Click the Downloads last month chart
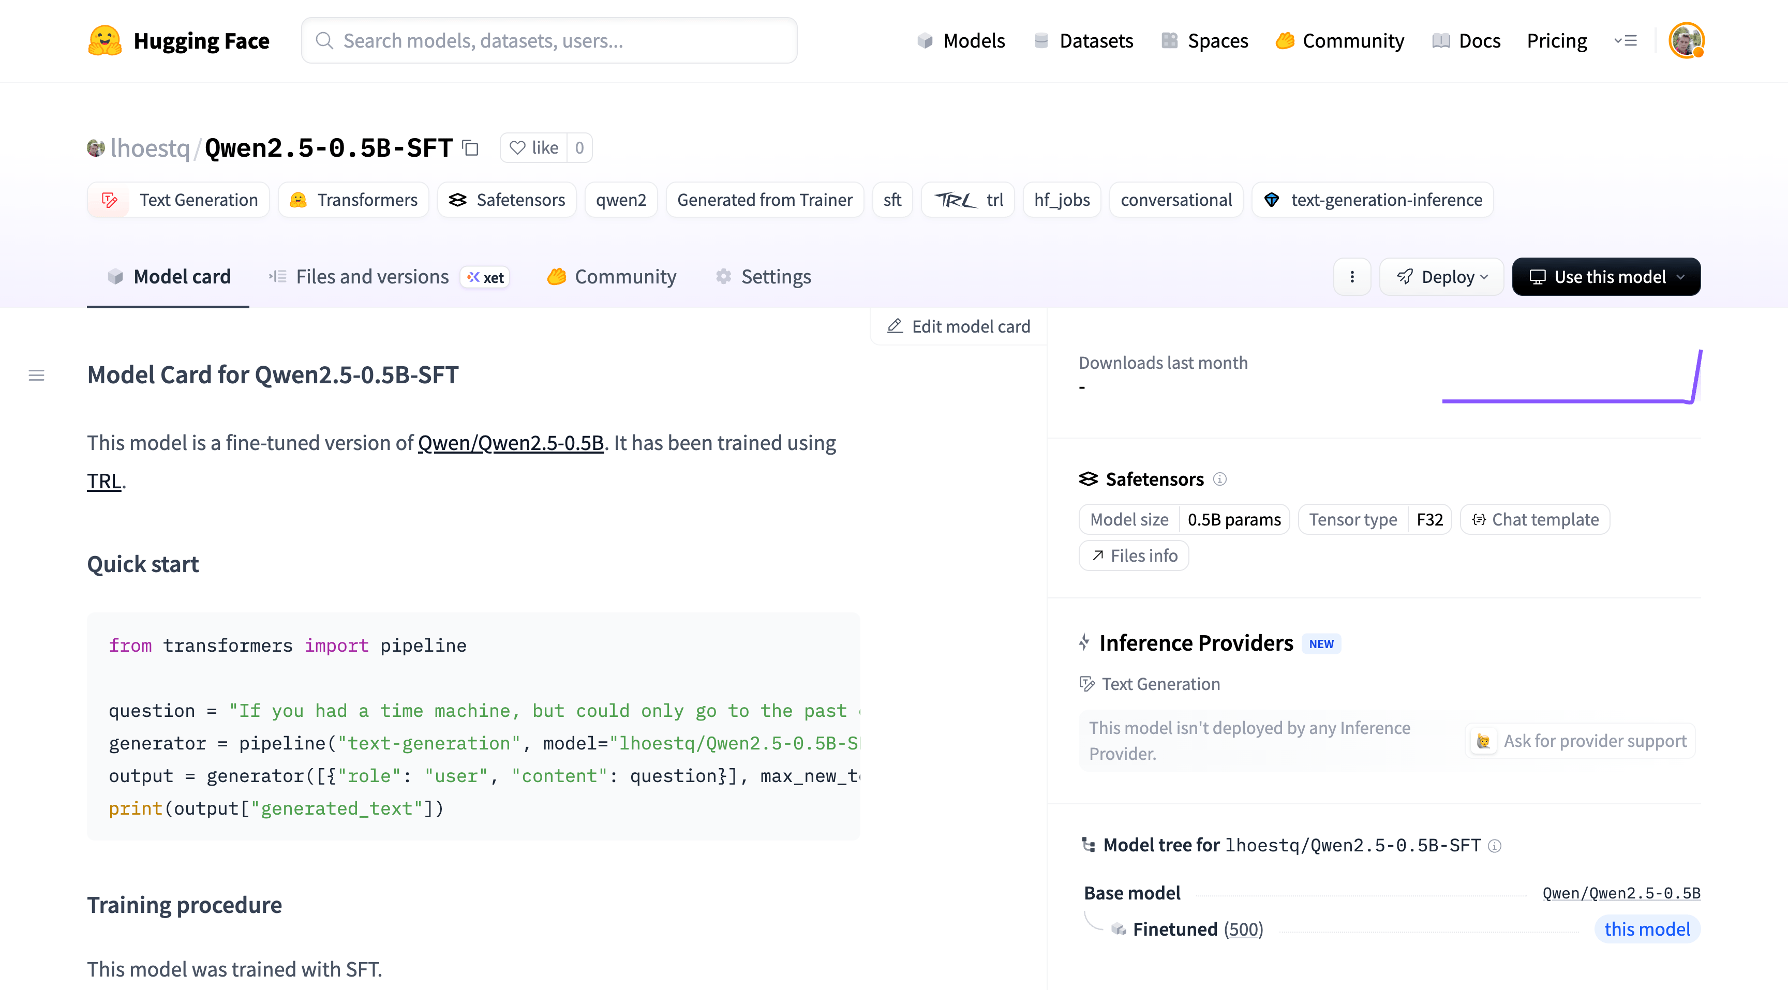The image size is (1788, 990). 1571,378
